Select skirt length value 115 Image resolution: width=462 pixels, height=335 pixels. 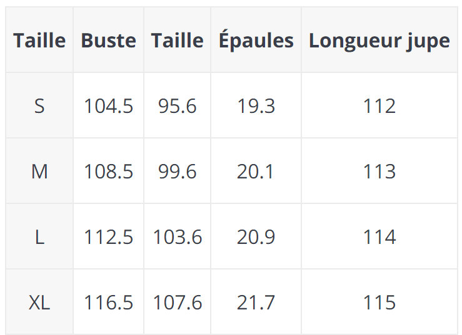coord(379,303)
